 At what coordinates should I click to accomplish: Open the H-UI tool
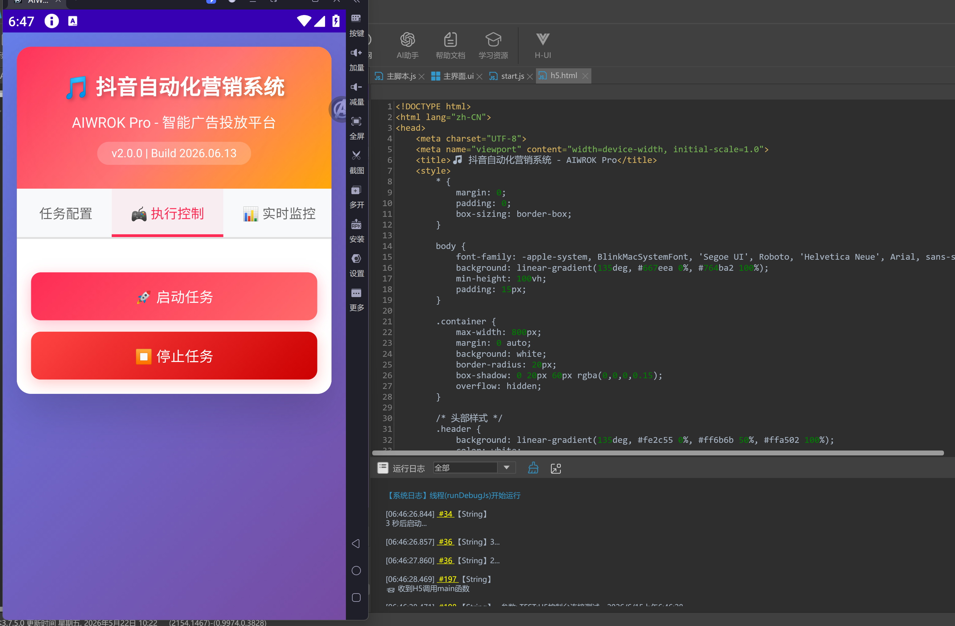pos(542,45)
